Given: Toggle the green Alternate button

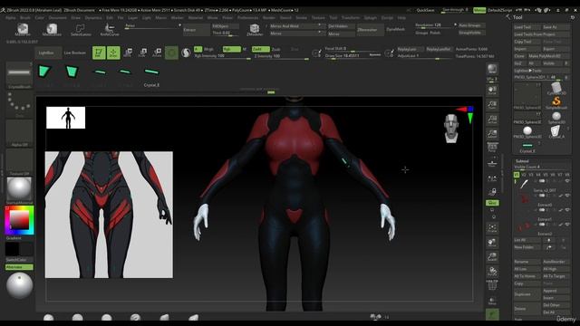Looking at the screenshot, I should click(19, 267).
